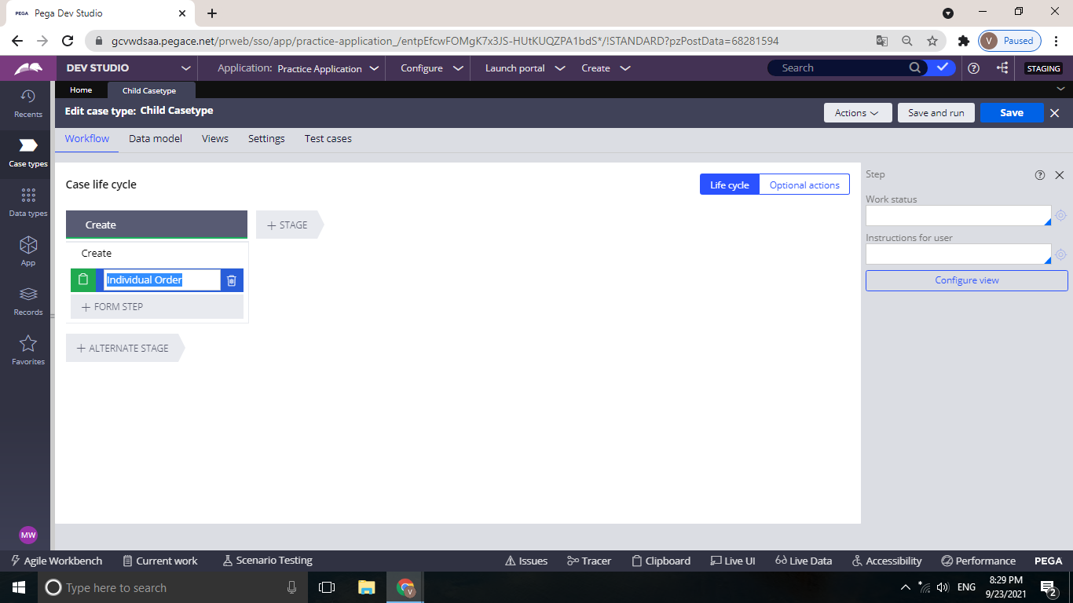Screen dimensions: 1073x603
Task: Open Favorites in the sidebar
Action: click(28, 351)
